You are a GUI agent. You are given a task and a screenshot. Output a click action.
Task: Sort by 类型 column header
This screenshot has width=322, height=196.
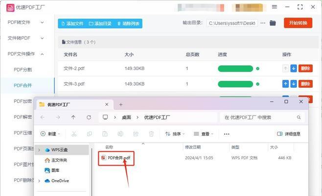coord(235,147)
